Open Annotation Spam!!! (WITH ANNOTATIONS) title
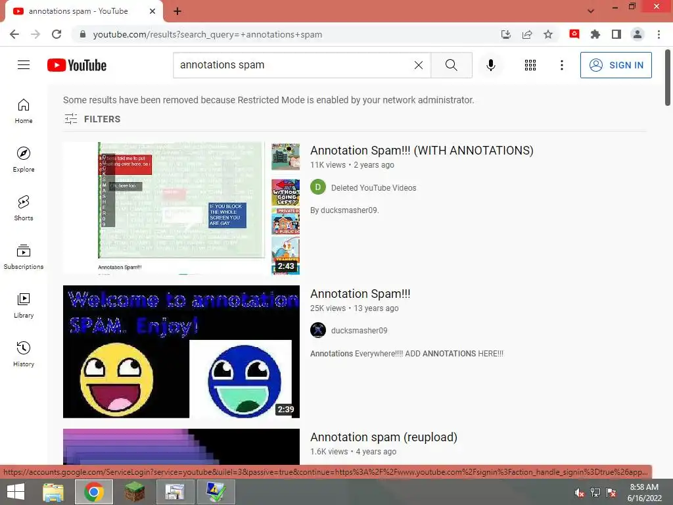 [421, 151]
